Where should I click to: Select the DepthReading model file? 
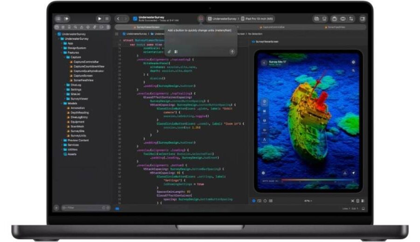[x=77, y=113]
